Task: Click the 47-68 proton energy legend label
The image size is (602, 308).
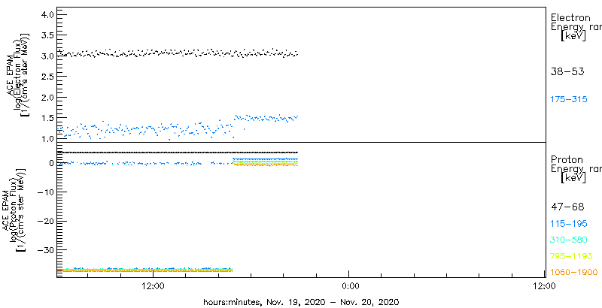Action: pos(567,207)
